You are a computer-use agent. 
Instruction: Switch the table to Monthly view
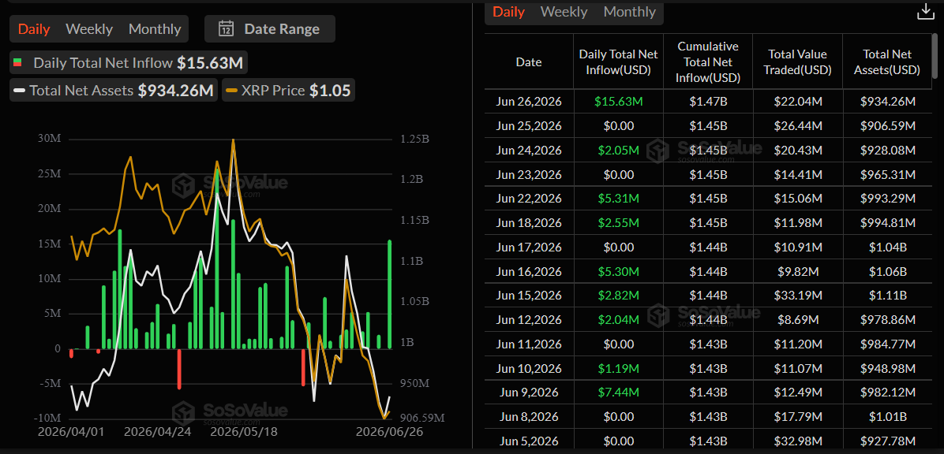pos(630,11)
